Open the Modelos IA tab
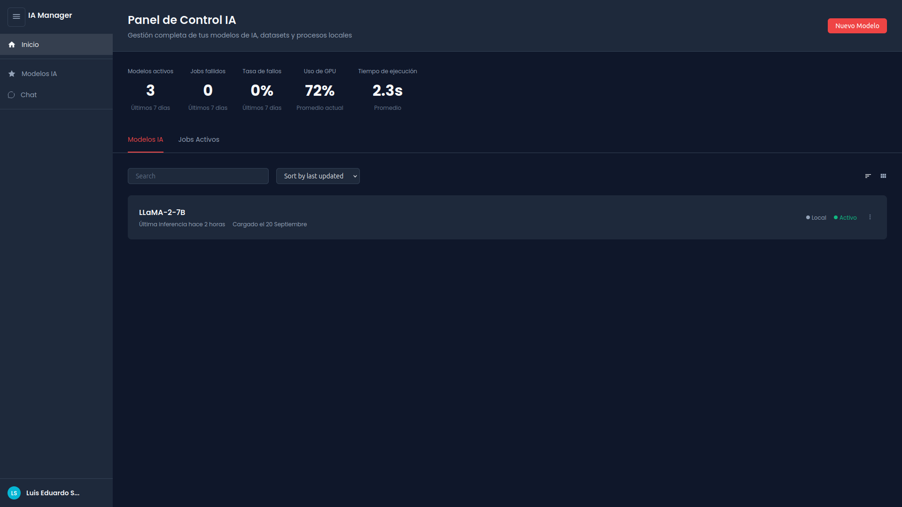The height and width of the screenshot is (507, 902). coord(145,139)
